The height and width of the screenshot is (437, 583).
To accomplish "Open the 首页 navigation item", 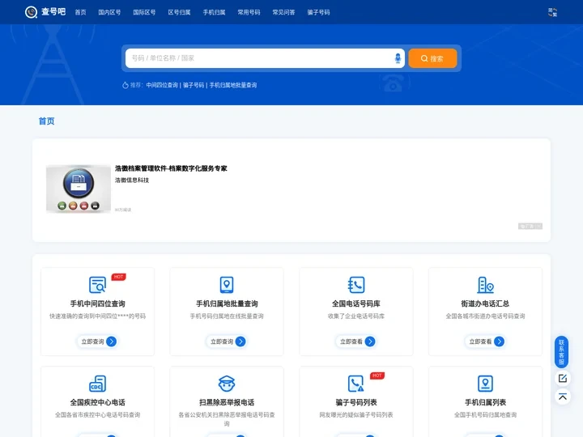I will [x=80, y=12].
